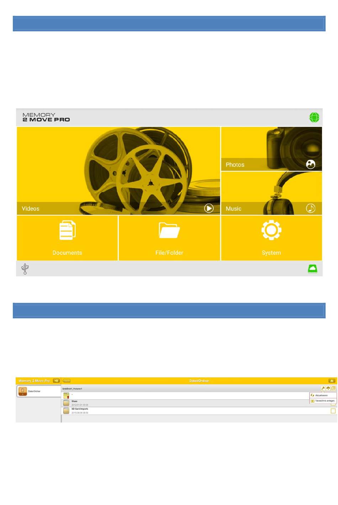Click the Music note circle icon

pyautogui.click(x=311, y=208)
